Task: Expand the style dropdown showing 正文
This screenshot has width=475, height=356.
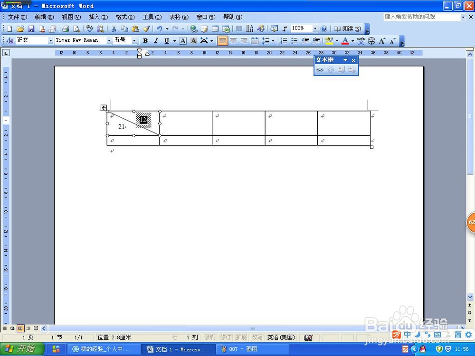Action: click(x=51, y=40)
